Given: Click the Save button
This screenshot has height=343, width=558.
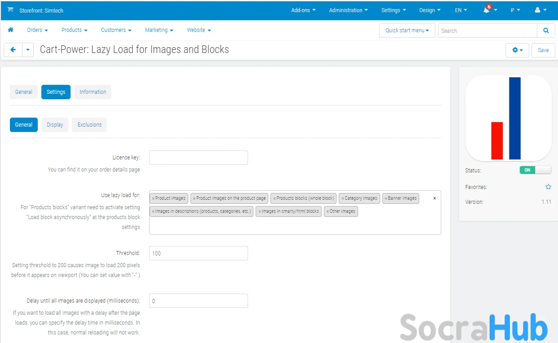Looking at the screenshot, I should [x=543, y=50].
